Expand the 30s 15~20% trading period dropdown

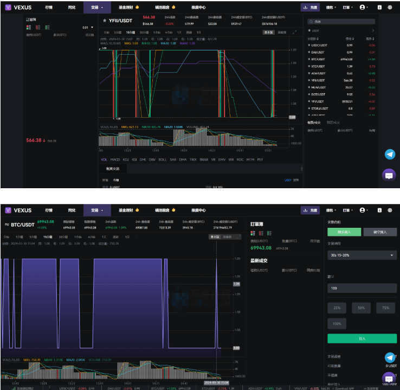coord(362,255)
